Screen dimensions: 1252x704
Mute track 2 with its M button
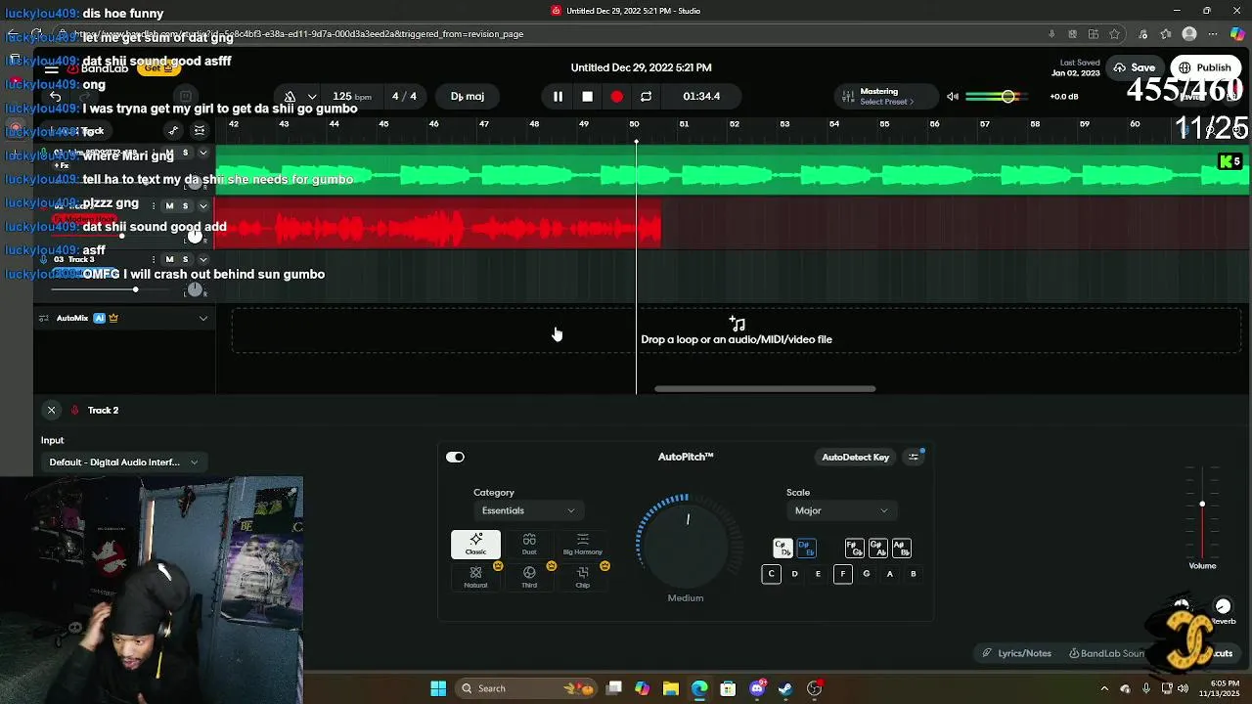coord(169,206)
